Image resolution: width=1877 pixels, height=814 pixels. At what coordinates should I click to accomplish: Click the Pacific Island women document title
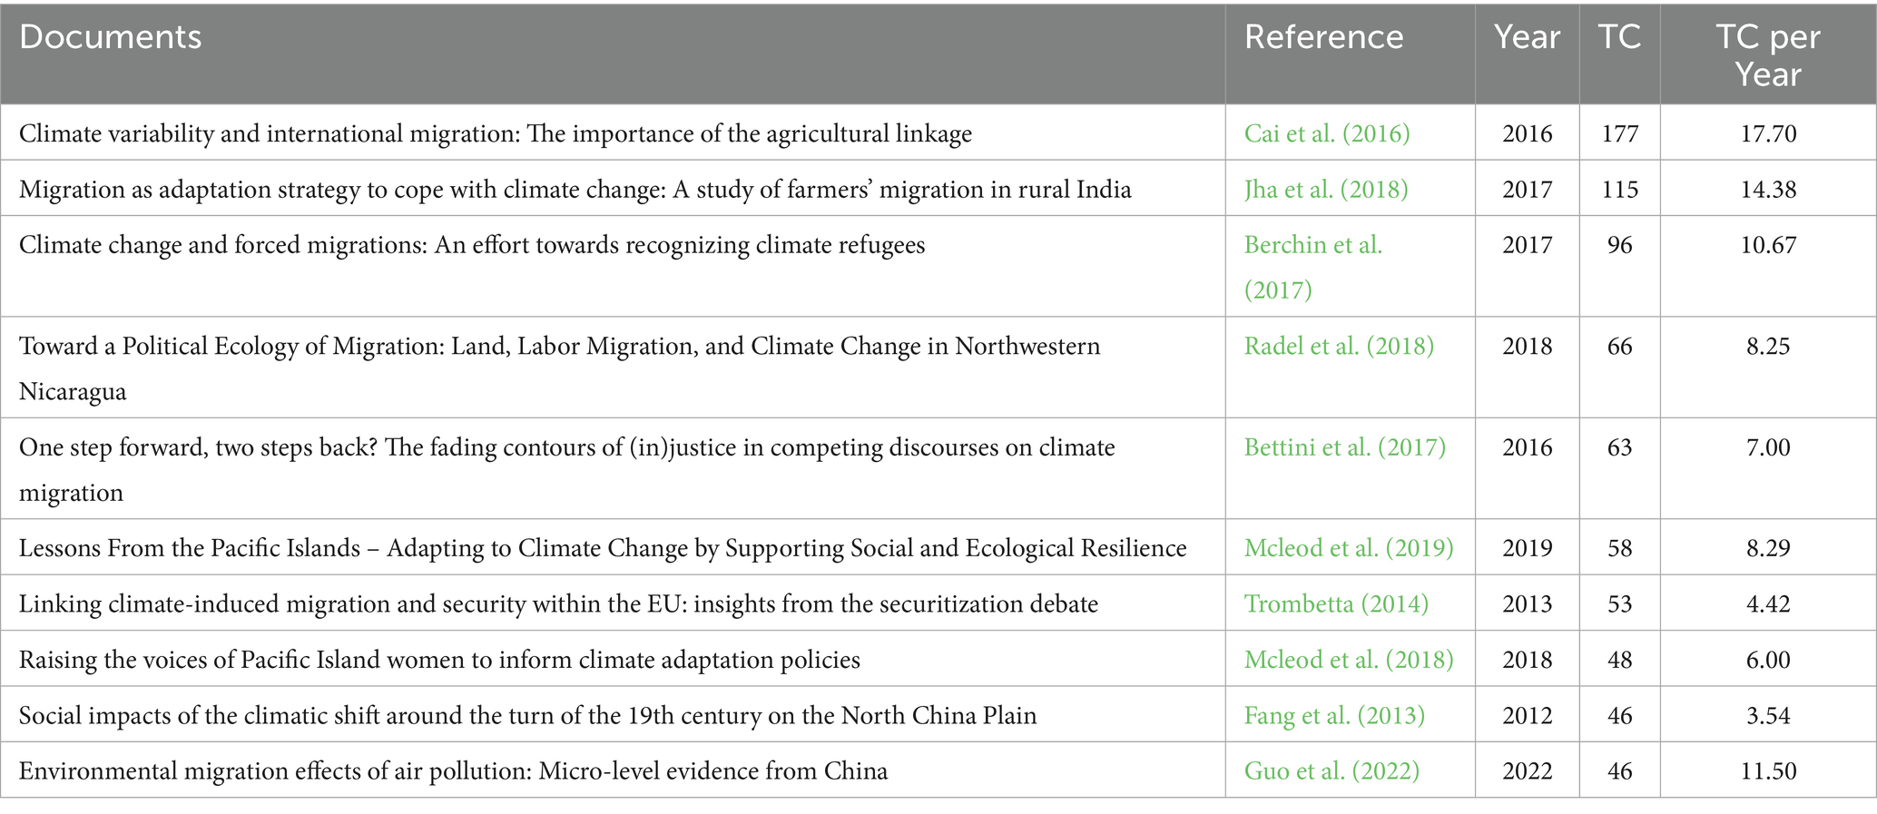439,660
